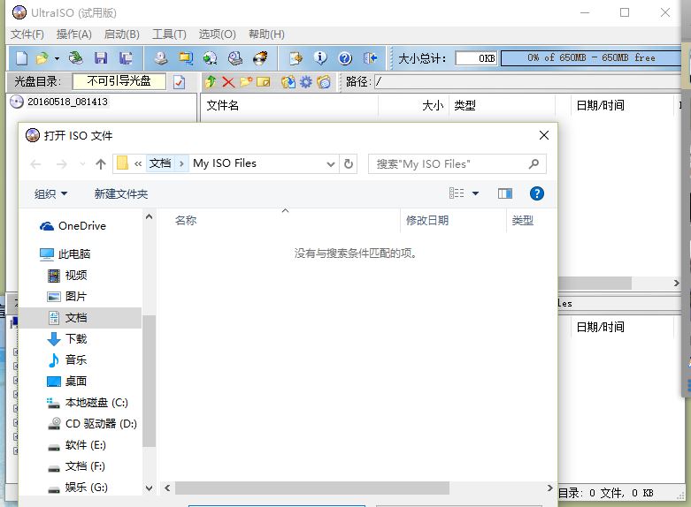The width and height of the screenshot is (691, 507).
Task: Select CD 驱动器 (D:) in navigation pane
Action: pos(92,424)
